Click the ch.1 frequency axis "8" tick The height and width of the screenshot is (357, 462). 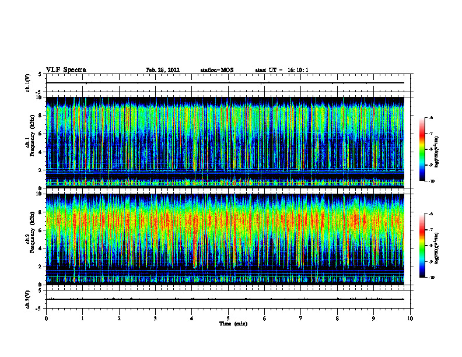point(40,116)
